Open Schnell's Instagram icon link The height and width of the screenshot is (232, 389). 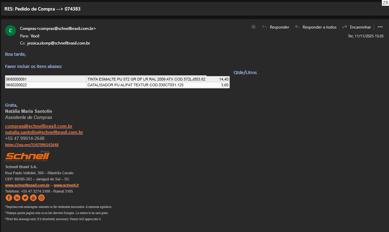click(41, 198)
